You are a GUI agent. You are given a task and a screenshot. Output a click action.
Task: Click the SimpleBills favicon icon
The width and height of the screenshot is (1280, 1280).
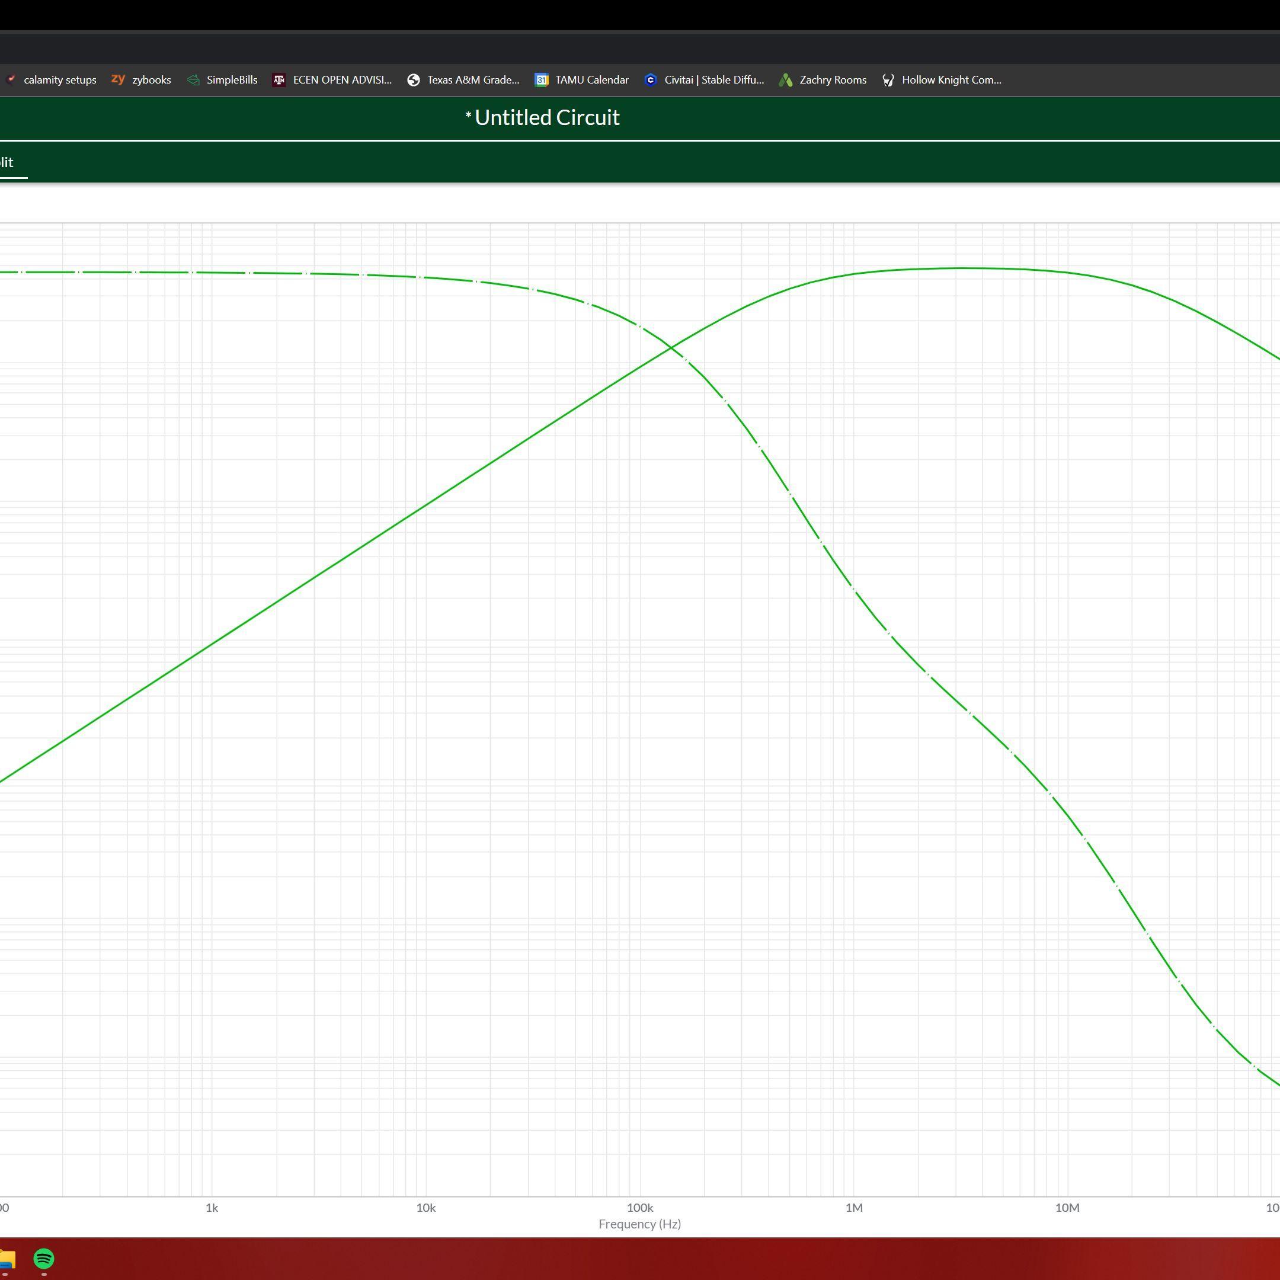click(193, 80)
